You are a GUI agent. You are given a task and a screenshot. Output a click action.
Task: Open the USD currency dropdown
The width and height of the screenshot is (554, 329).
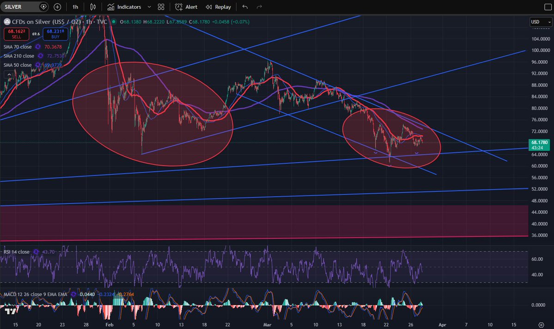(x=541, y=22)
